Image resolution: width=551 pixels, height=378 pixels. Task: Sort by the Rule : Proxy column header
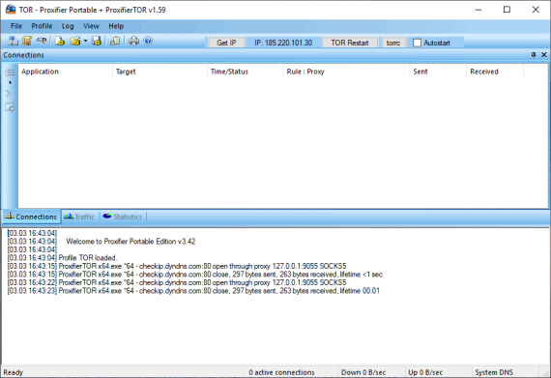coord(347,72)
